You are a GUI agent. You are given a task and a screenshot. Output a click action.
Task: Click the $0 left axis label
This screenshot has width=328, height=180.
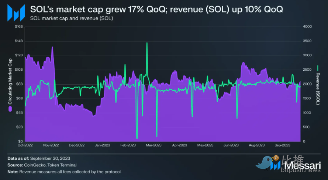21,141
